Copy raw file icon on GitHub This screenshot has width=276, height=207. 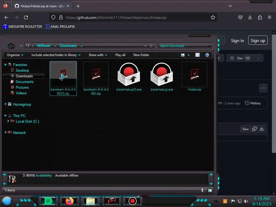coord(254,129)
